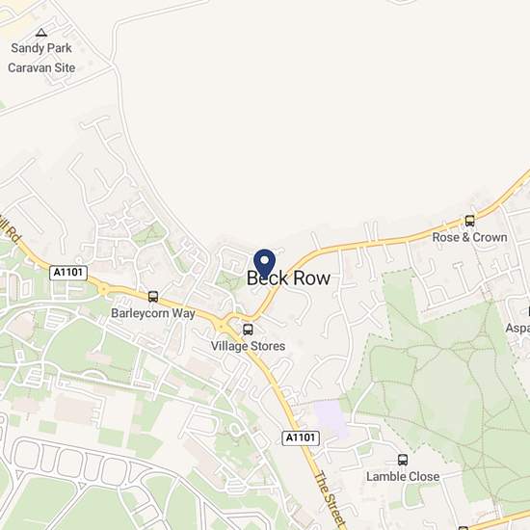Click the Rose & Crown text label
Viewport: 530px width, 530px height.
pyautogui.click(x=469, y=237)
